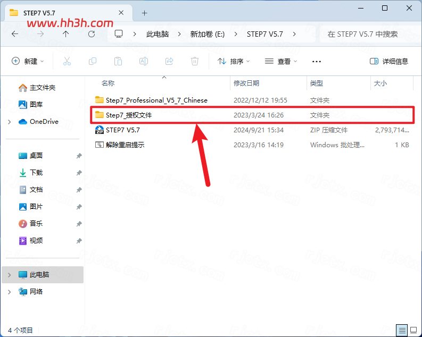Click the pin icon next to 图片

click(x=79, y=207)
